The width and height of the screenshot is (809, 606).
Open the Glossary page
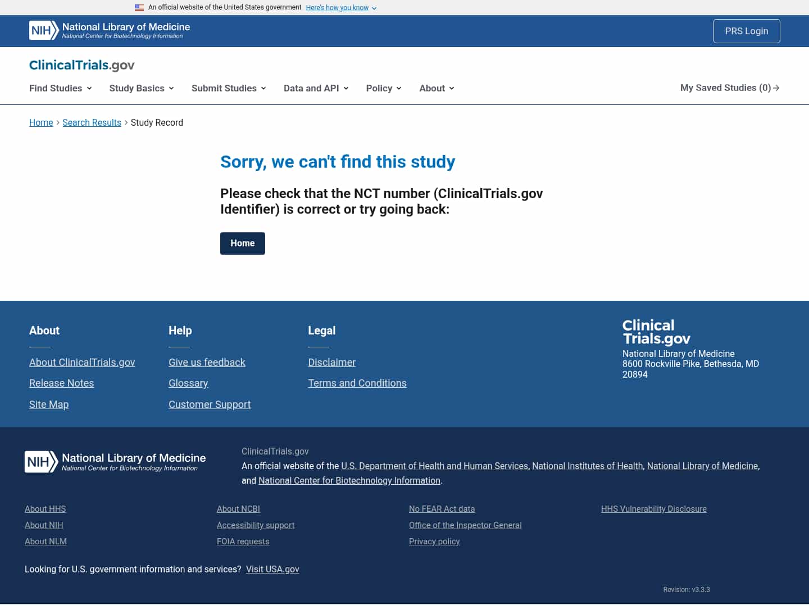(188, 383)
